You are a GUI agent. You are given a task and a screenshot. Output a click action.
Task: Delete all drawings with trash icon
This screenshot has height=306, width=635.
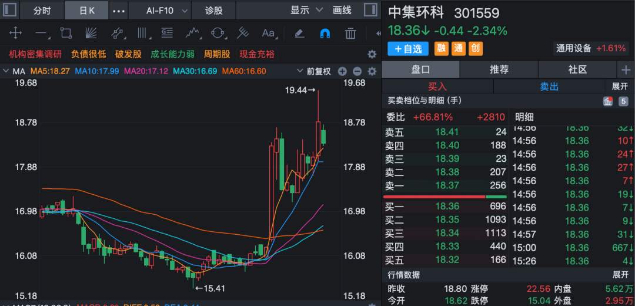pos(350,33)
